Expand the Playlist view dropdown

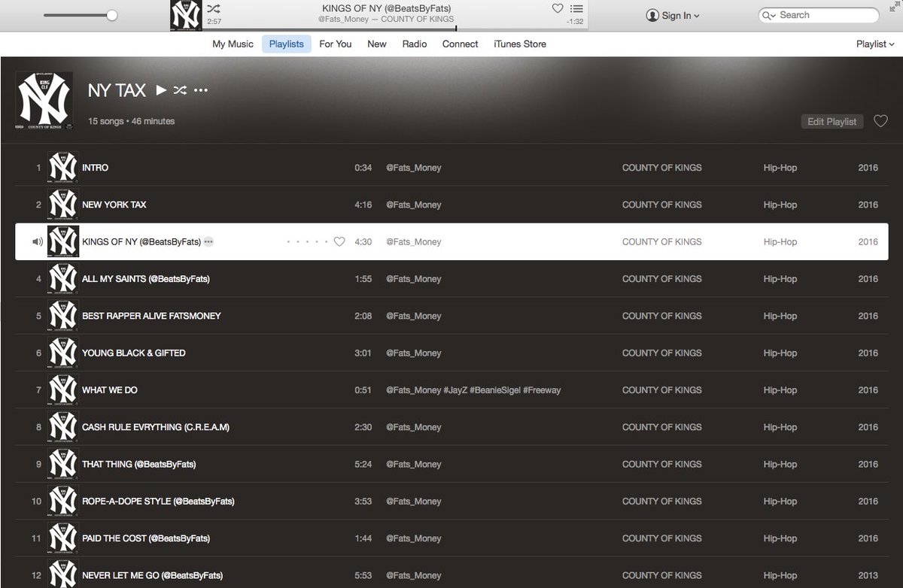click(875, 44)
